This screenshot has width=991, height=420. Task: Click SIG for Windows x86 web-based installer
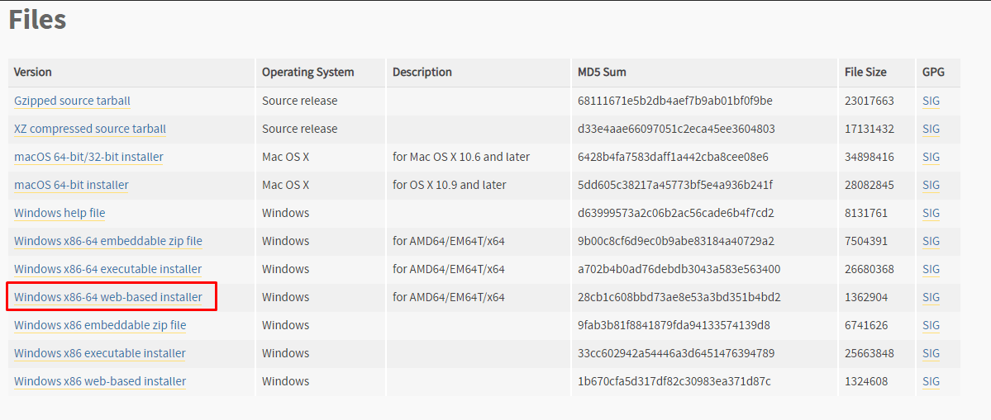pos(931,381)
